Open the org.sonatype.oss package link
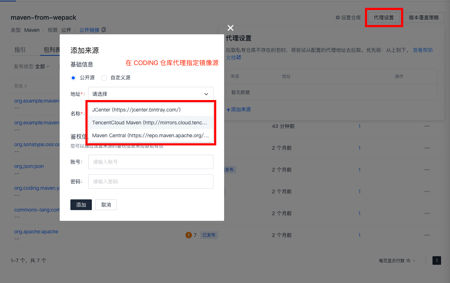Image resolution: width=450 pixels, height=283 pixels. click(x=37, y=144)
